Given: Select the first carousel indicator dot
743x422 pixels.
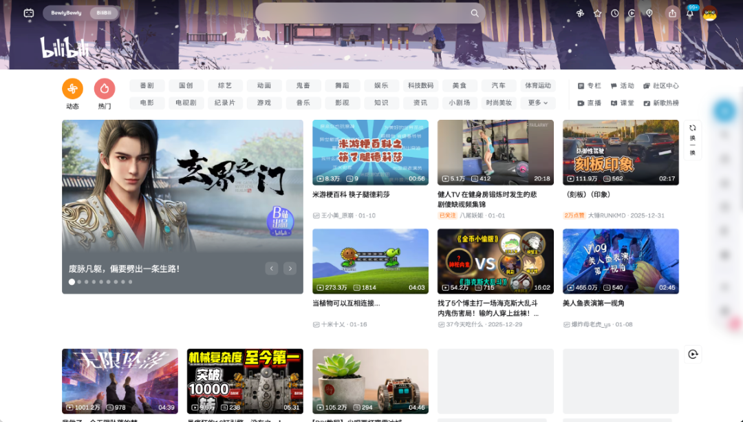Looking at the screenshot, I should tap(72, 282).
